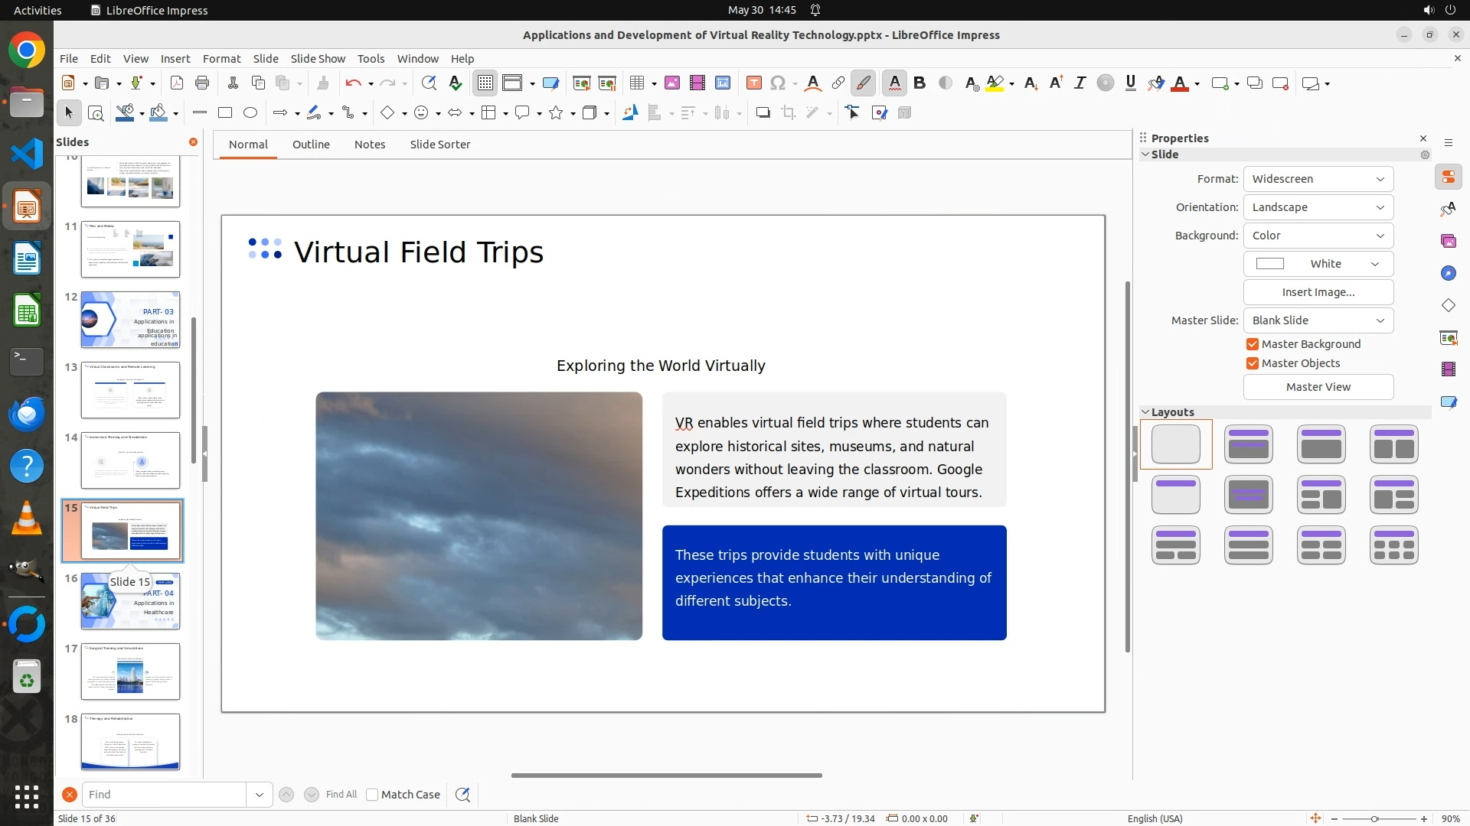The height and width of the screenshot is (826, 1470).
Task: Uncheck the Master Background checkbox
Action: click(1253, 344)
